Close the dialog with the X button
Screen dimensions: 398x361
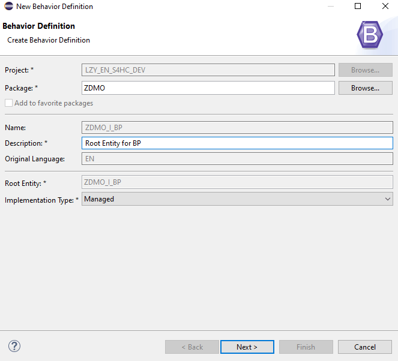[385, 7]
